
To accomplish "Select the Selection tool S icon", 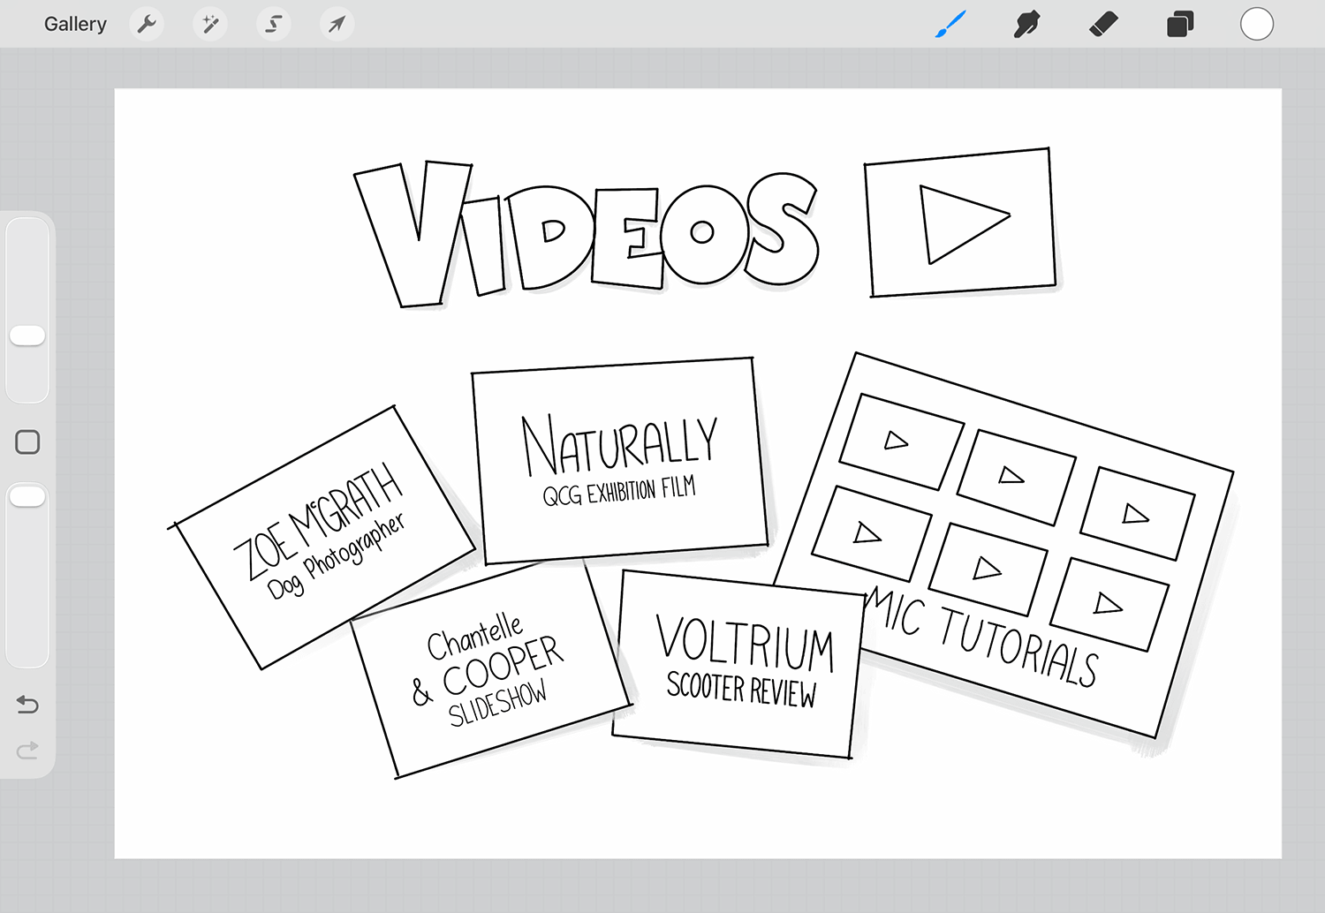I will (x=274, y=24).
